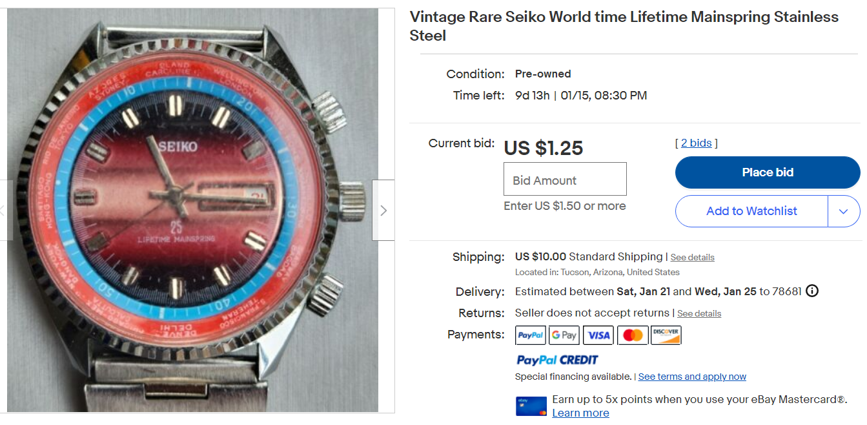View shipping See details link
The width and height of the screenshot is (867, 425).
(x=692, y=258)
